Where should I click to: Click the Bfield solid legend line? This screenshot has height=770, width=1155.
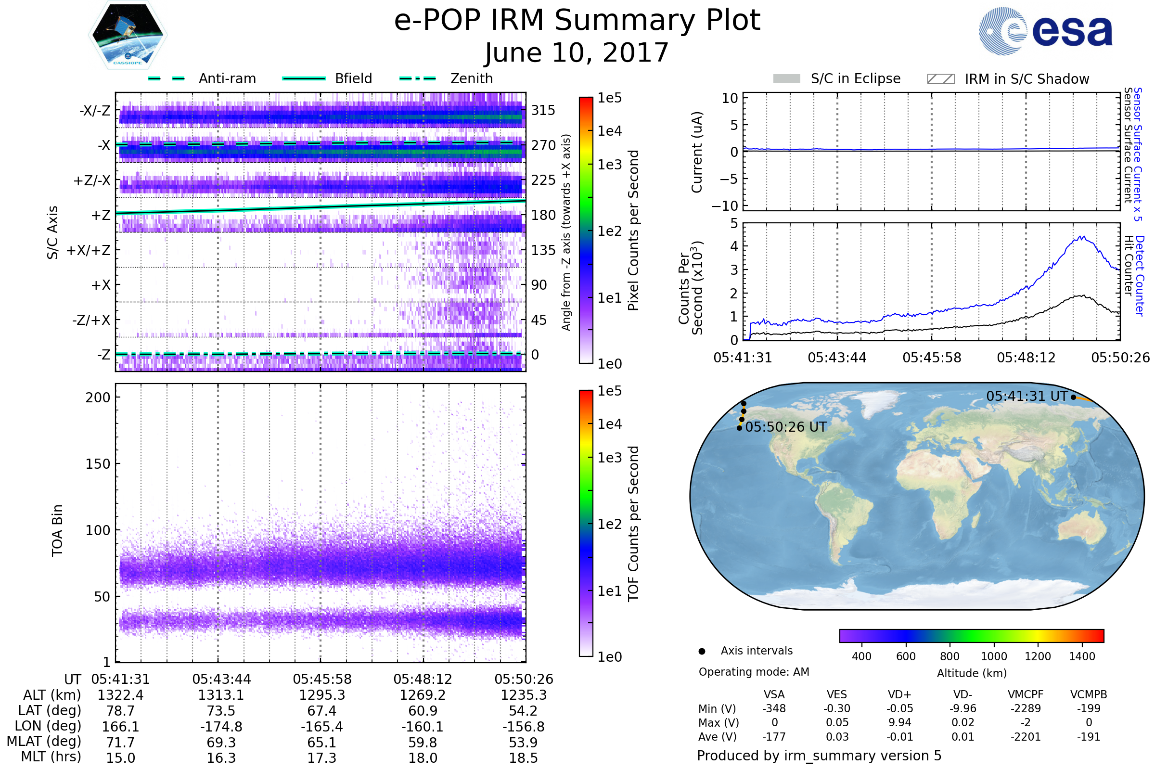click(304, 78)
